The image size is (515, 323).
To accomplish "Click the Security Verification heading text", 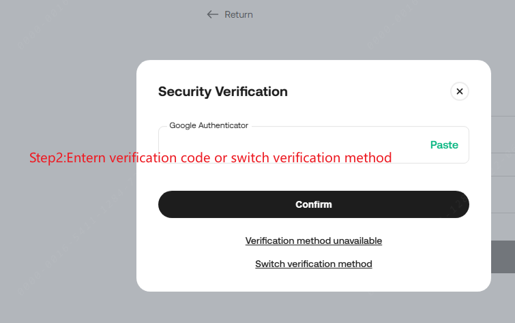I will [x=222, y=91].
